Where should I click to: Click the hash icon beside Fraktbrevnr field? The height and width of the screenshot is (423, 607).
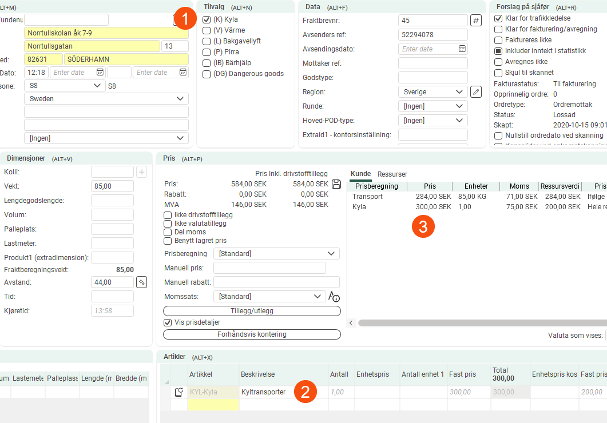(475, 21)
